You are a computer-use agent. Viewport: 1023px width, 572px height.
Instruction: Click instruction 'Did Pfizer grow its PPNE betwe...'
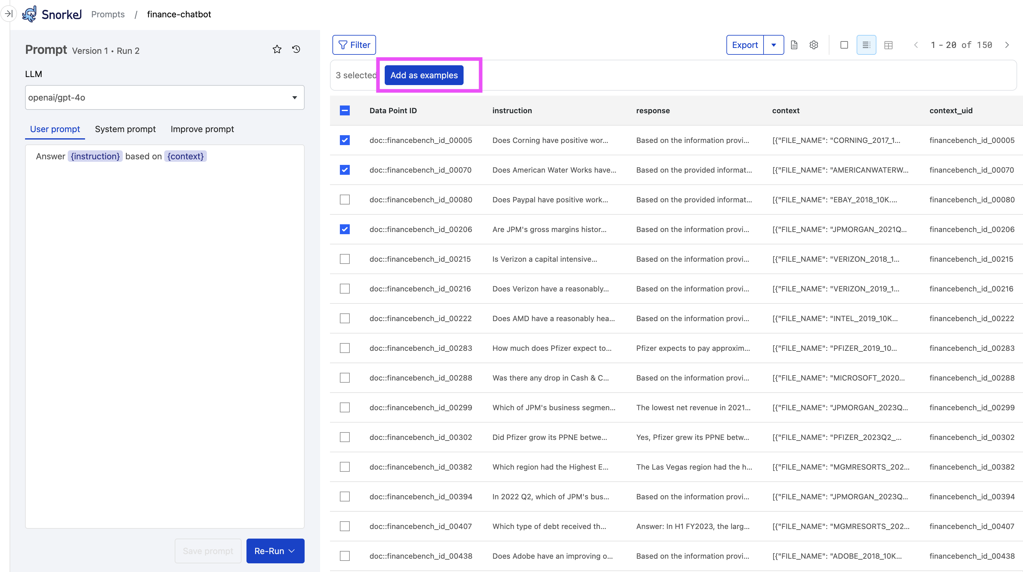point(550,437)
